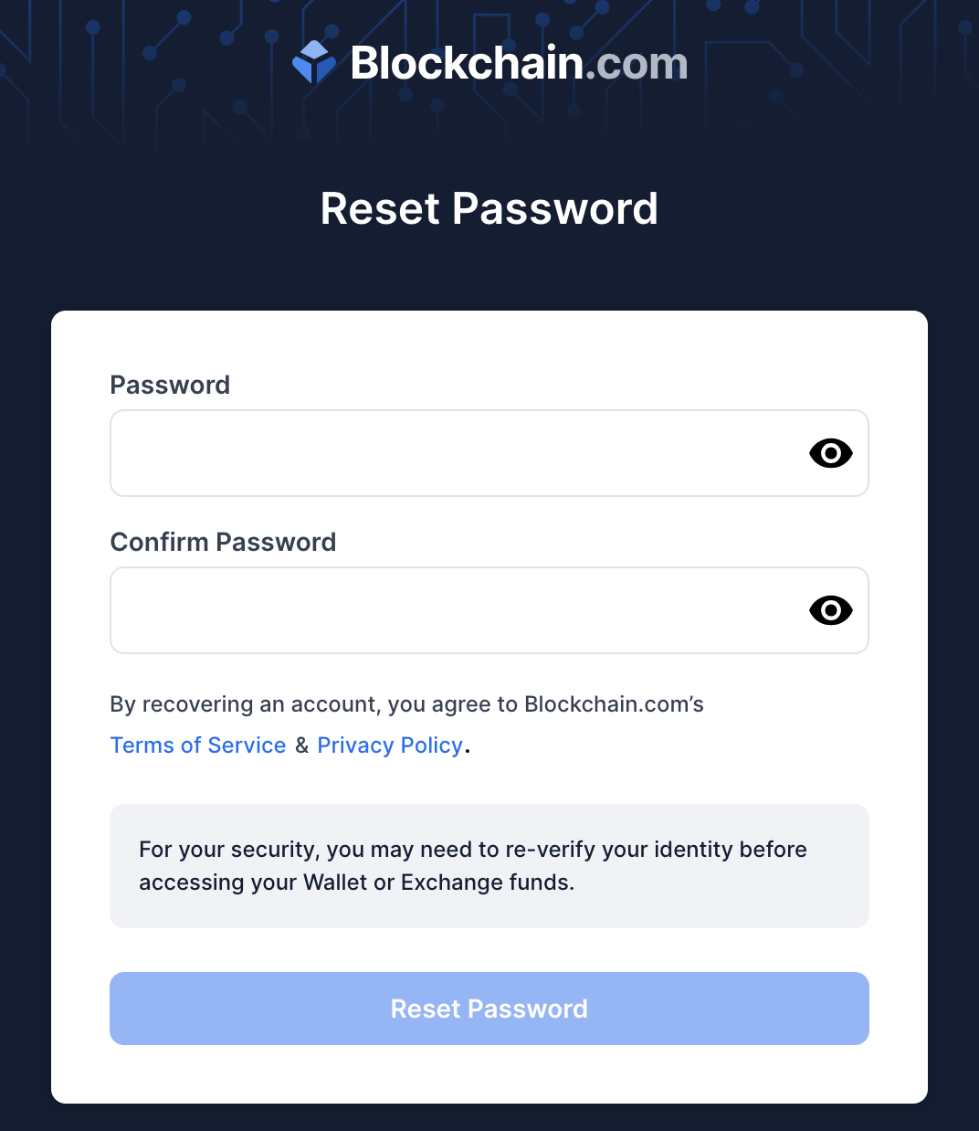Click the security re-verify notice box

(x=489, y=866)
